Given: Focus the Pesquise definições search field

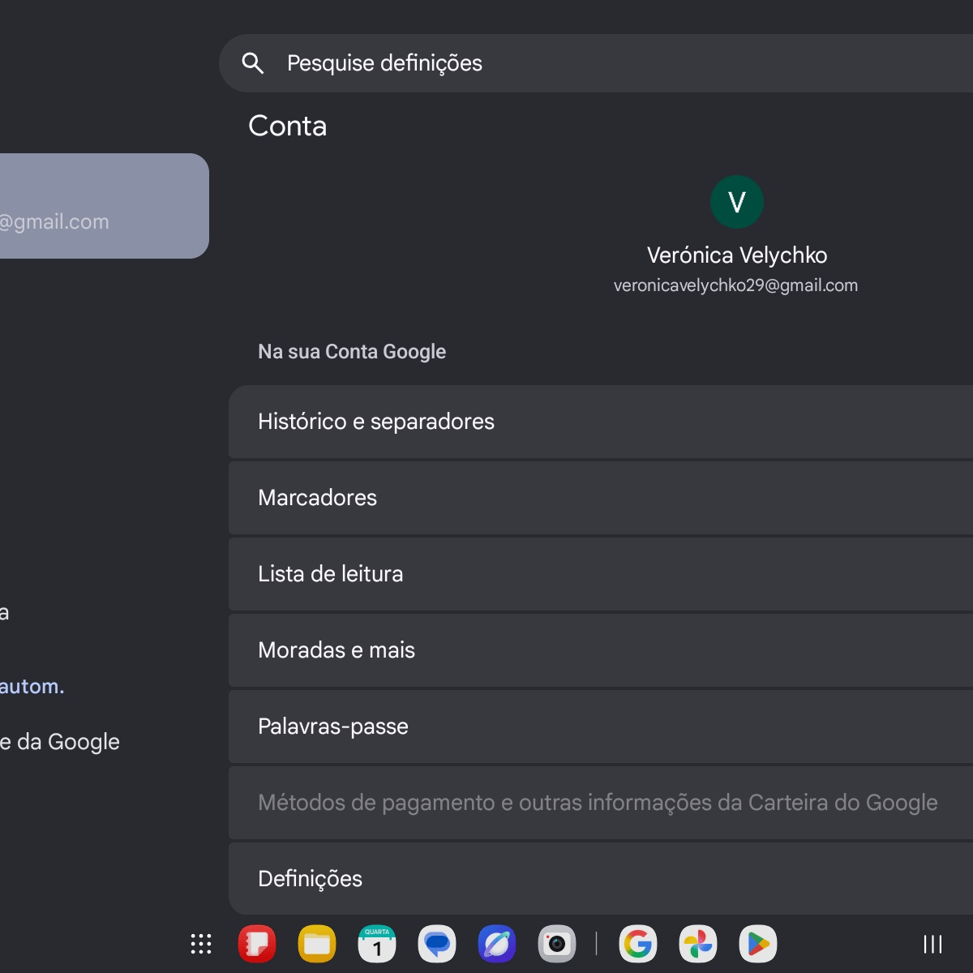Looking at the screenshot, I should coord(596,63).
